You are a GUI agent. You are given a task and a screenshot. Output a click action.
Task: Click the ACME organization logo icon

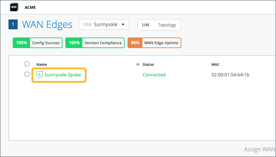coord(14,7)
